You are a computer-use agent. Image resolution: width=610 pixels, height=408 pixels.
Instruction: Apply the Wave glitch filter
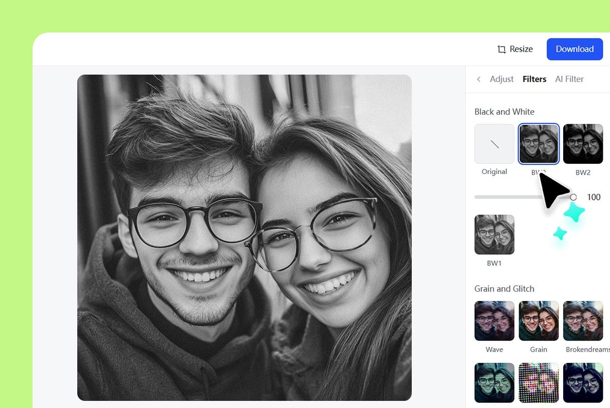click(x=495, y=321)
